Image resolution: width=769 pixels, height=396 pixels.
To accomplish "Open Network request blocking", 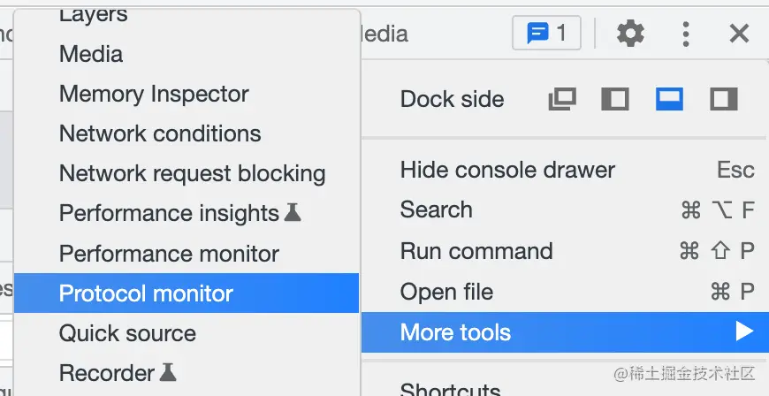I will [192, 173].
